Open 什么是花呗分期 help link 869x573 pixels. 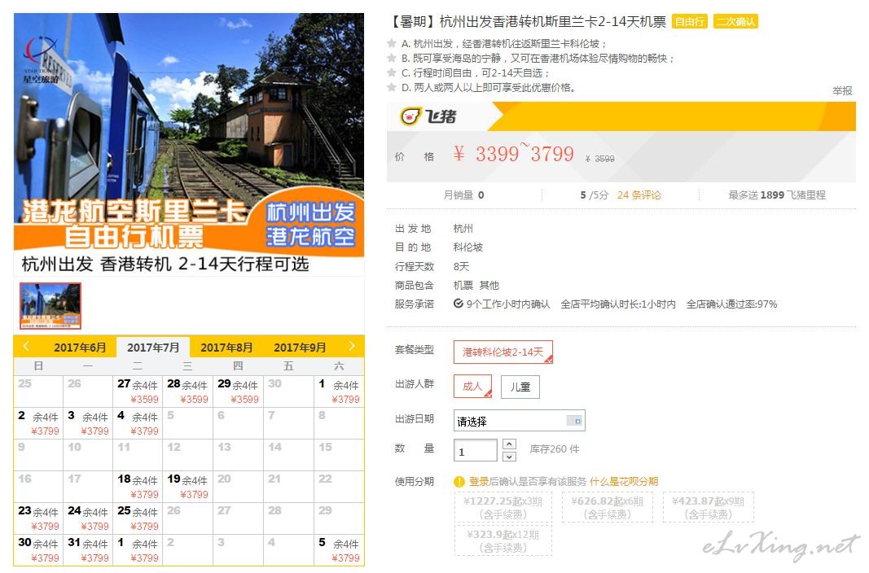click(x=624, y=482)
